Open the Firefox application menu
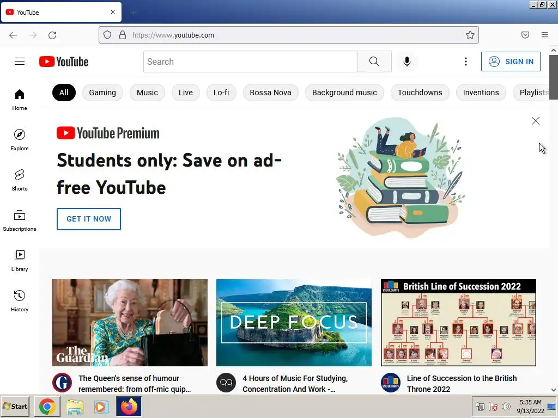Image resolution: width=558 pixels, height=418 pixels. (545, 35)
